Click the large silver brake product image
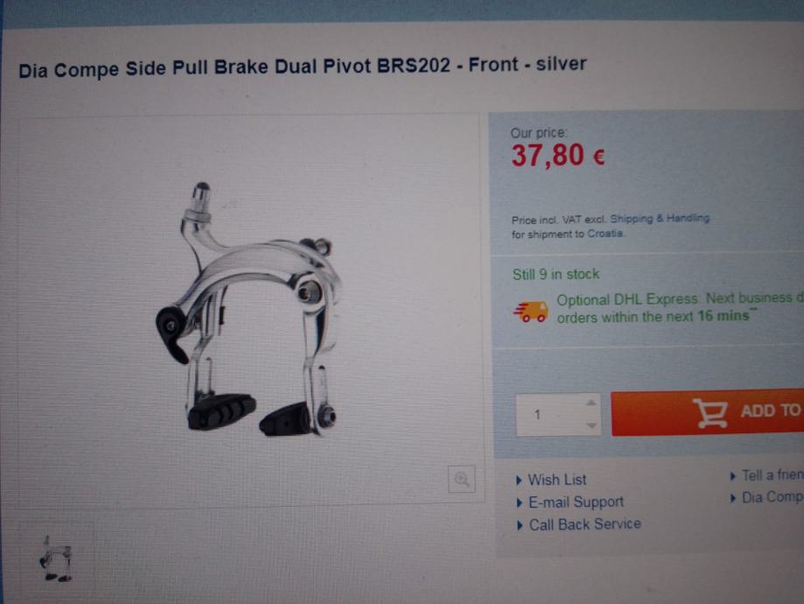804x604 pixels. point(249,310)
